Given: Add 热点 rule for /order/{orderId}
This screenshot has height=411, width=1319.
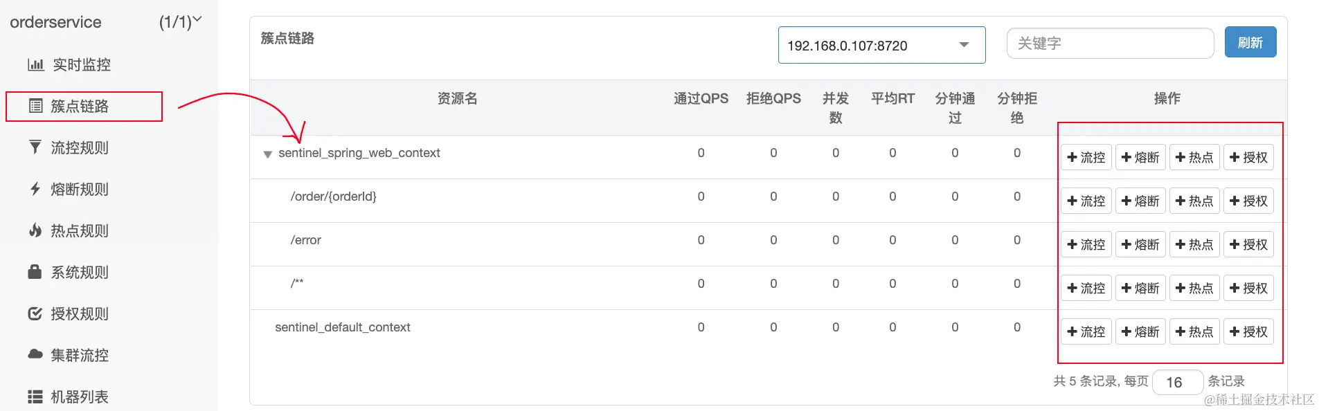Looking at the screenshot, I should coord(1194,201).
